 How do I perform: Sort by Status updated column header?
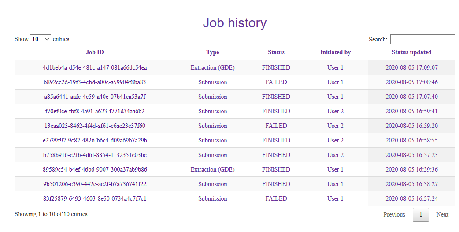tap(411, 52)
